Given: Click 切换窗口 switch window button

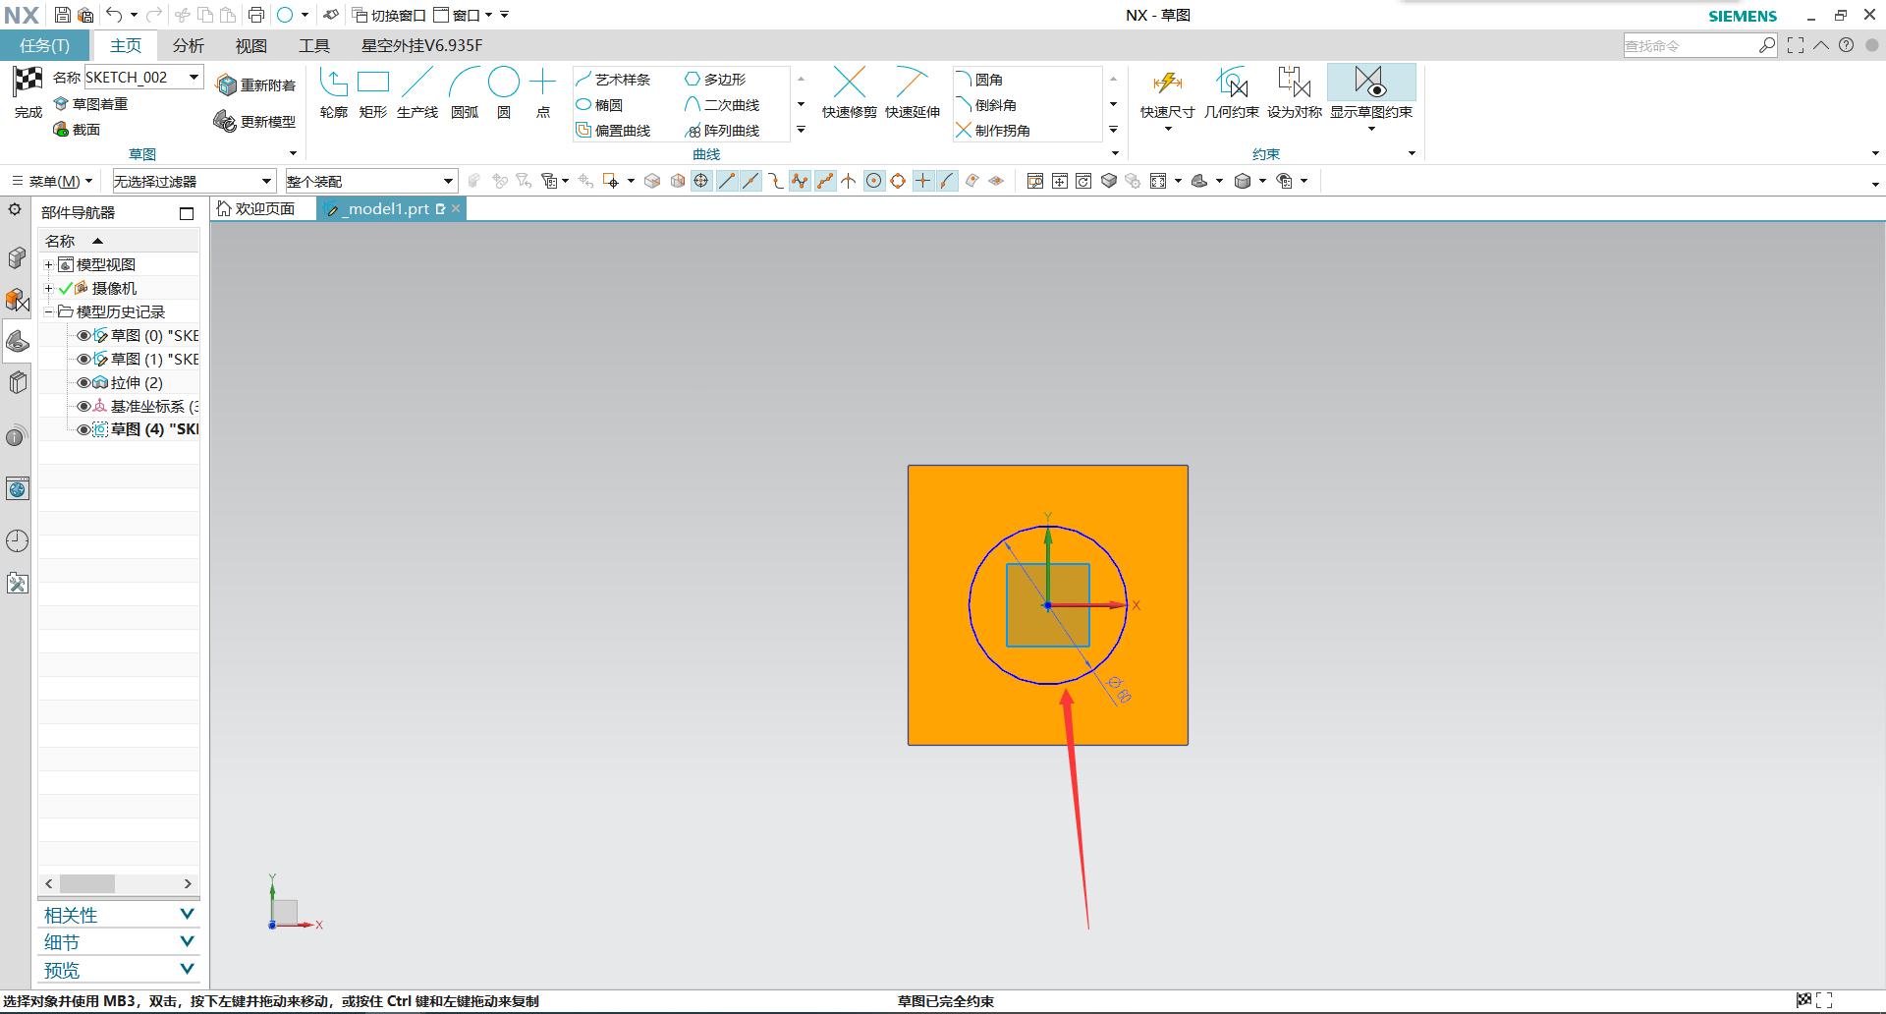Looking at the screenshot, I should (390, 15).
